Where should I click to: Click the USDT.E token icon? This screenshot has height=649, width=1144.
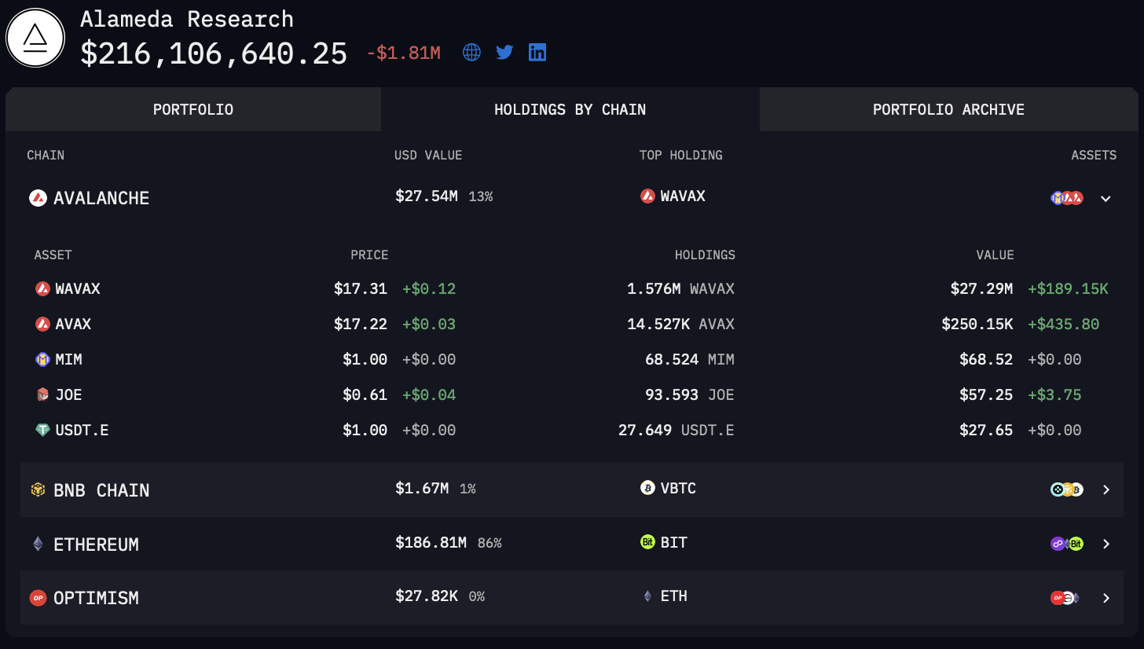pos(42,430)
